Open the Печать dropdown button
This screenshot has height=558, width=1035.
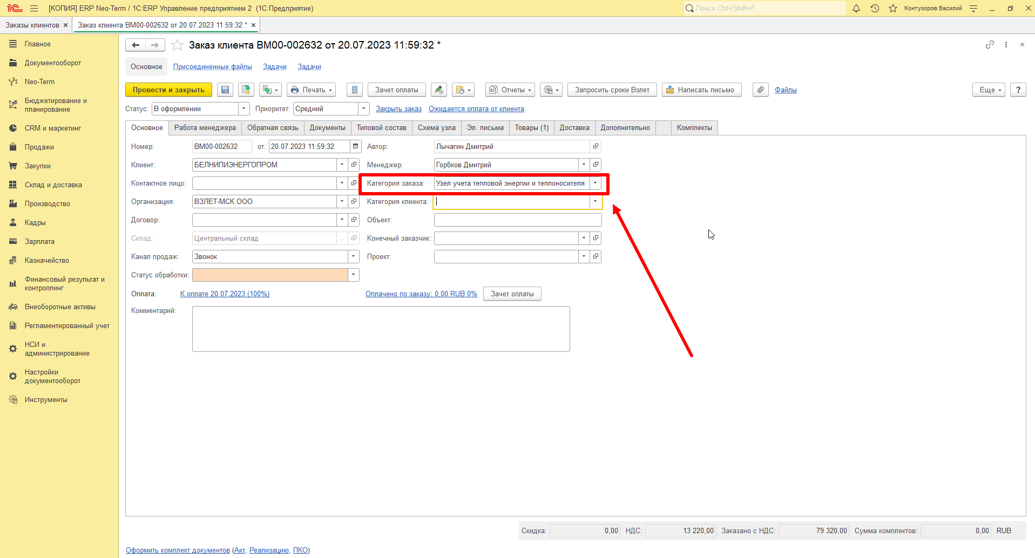coord(312,90)
